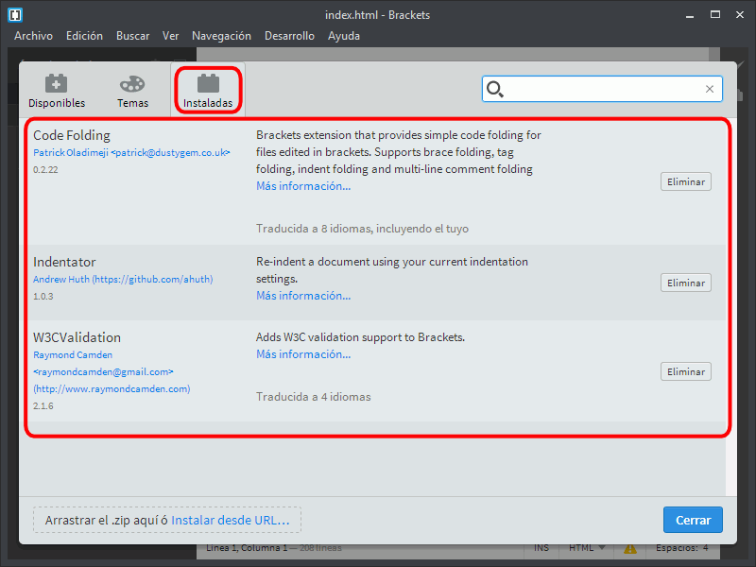This screenshot has height=567, width=756.
Task: Click Instalar desde URL link
Action: [231, 521]
